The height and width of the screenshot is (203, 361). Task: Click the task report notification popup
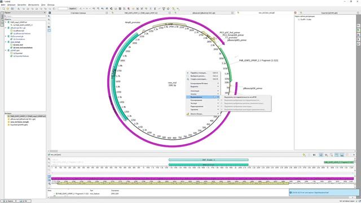click(324, 192)
